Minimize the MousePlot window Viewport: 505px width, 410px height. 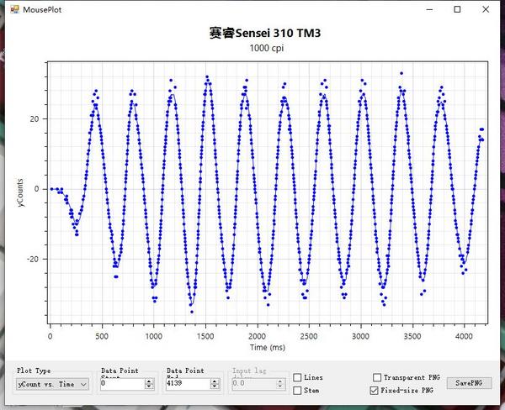(x=429, y=9)
